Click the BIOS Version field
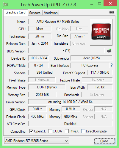This screenshot has width=119, height=148. (x=66, y=51)
